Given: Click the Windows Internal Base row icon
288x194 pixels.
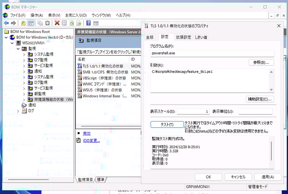Looking at the screenshot, I should click(79, 96).
